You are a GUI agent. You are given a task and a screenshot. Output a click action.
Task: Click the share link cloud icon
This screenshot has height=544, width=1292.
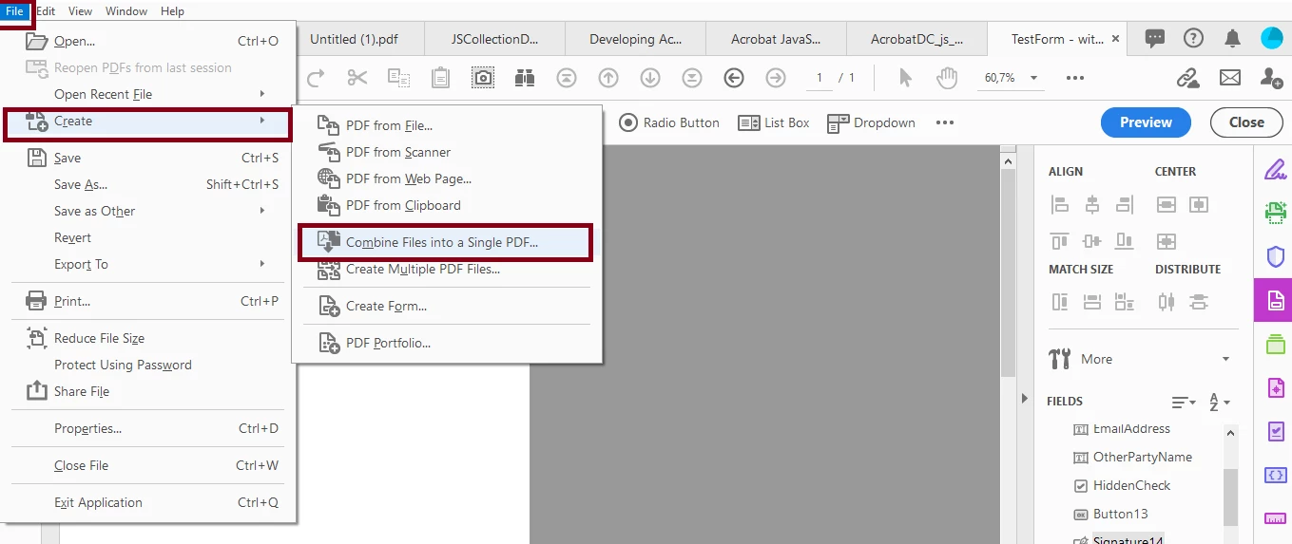[1188, 78]
